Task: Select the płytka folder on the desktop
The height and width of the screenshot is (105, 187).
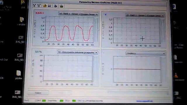Action: point(18,75)
